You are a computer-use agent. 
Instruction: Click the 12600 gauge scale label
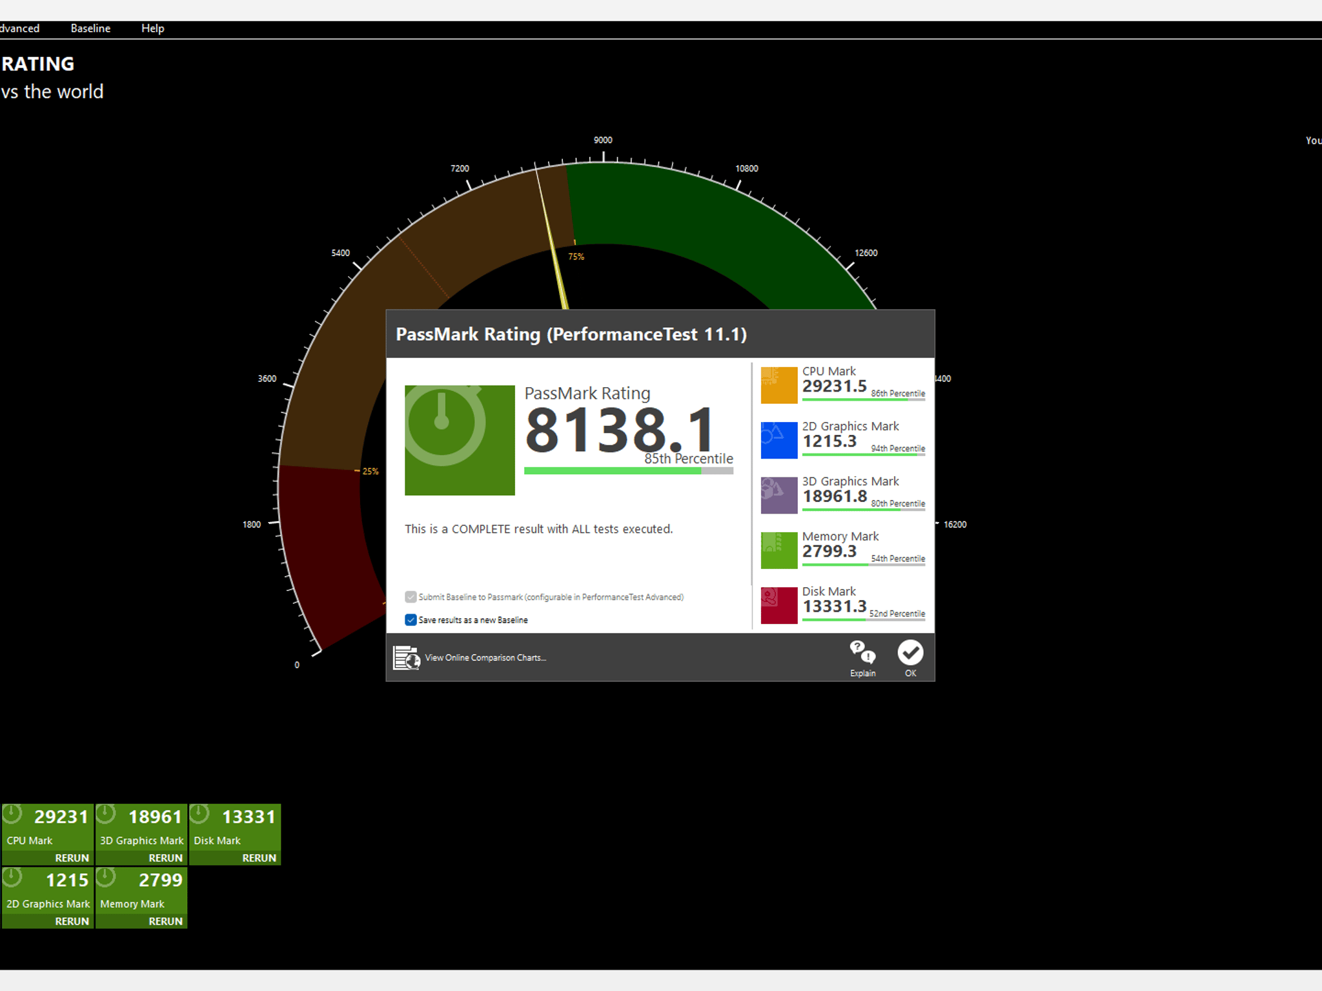point(866,253)
